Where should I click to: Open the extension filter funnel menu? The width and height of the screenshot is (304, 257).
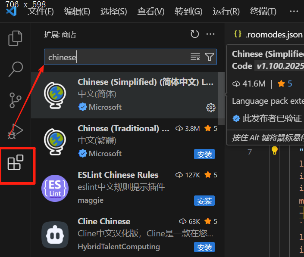[210, 57]
